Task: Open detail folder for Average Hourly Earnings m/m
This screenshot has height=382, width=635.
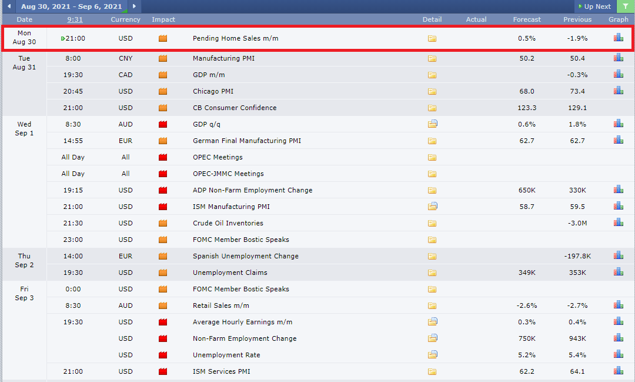Action: (x=433, y=321)
